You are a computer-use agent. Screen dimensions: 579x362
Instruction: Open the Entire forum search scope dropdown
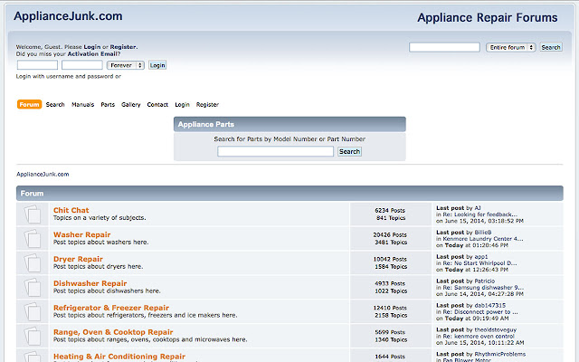point(510,47)
